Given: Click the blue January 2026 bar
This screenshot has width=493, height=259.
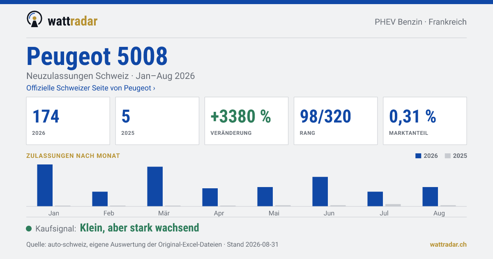Looking at the screenshot, I should coord(45,185).
